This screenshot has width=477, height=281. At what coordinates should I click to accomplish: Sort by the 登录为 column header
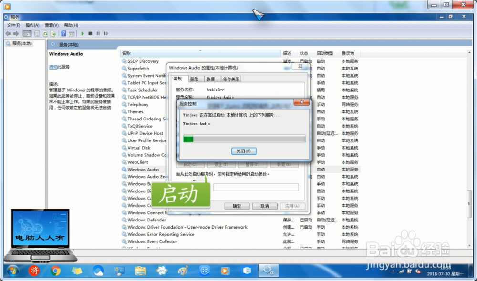[x=350, y=53]
